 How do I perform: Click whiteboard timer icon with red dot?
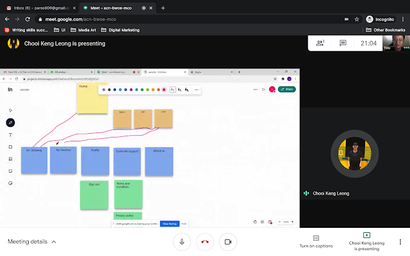(x=270, y=222)
